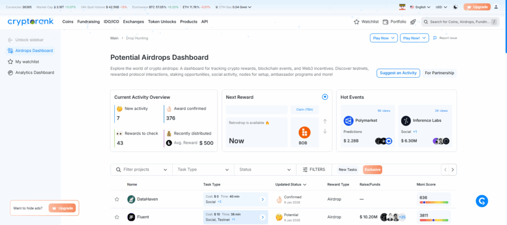The image size is (507, 225).
Task: Click the DataHaven project logo
Action: 131,199
